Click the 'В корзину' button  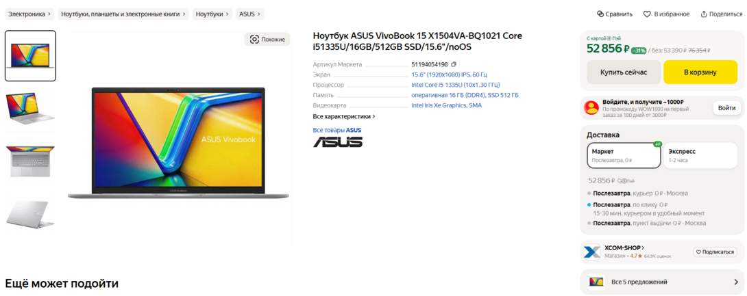[700, 72]
